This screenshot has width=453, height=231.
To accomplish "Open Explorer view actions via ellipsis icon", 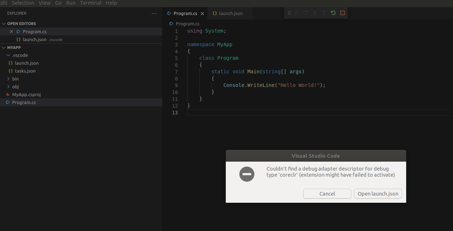I will (x=154, y=13).
